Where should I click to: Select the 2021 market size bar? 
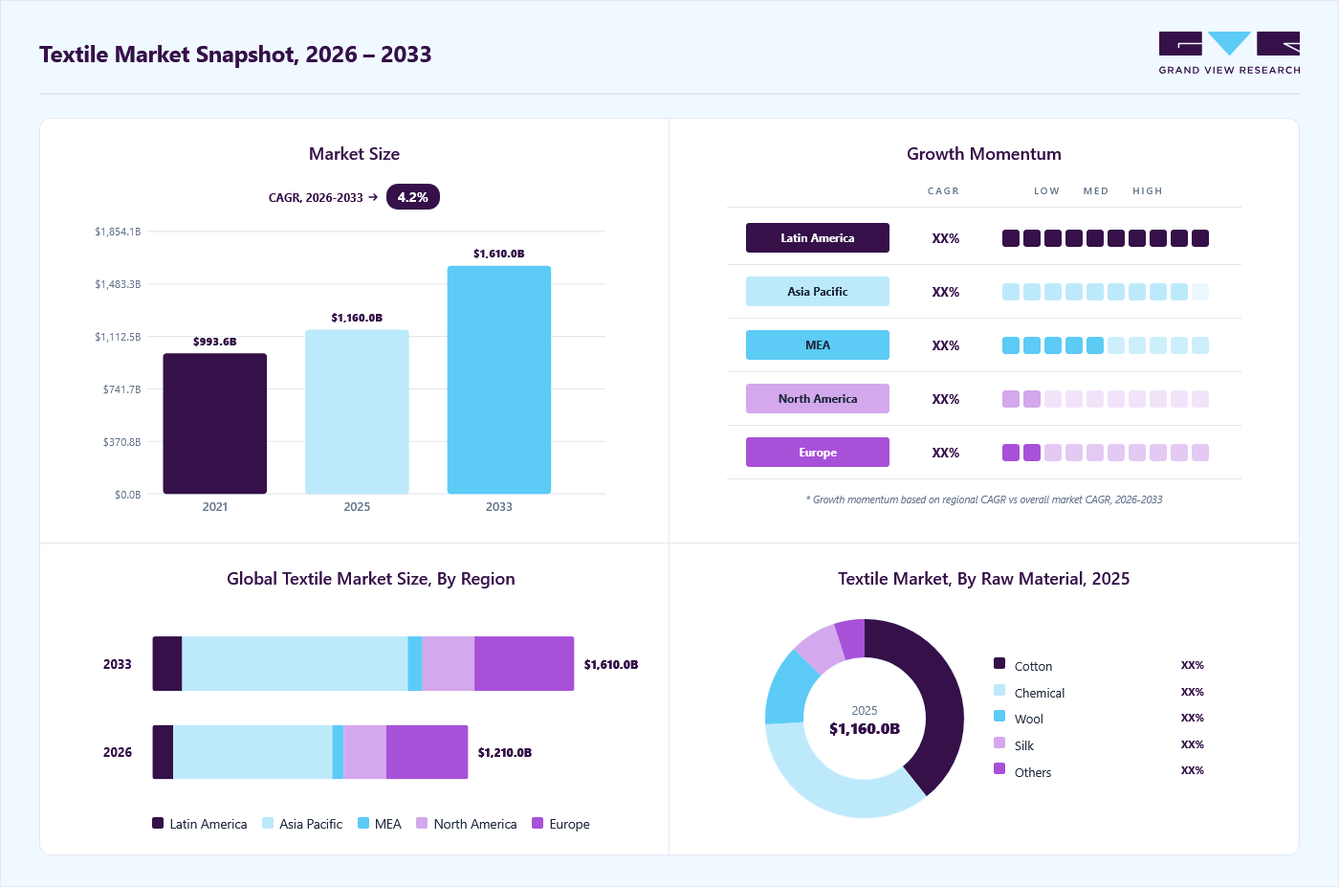click(x=215, y=424)
